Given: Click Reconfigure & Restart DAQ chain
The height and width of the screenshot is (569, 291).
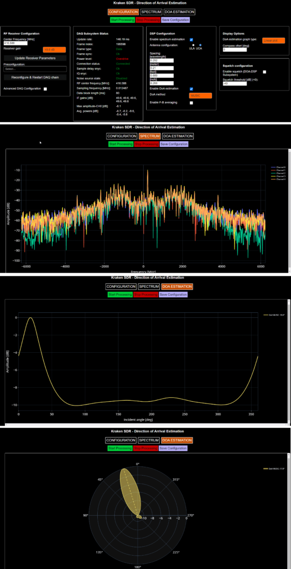Looking at the screenshot, I should [x=35, y=77].
